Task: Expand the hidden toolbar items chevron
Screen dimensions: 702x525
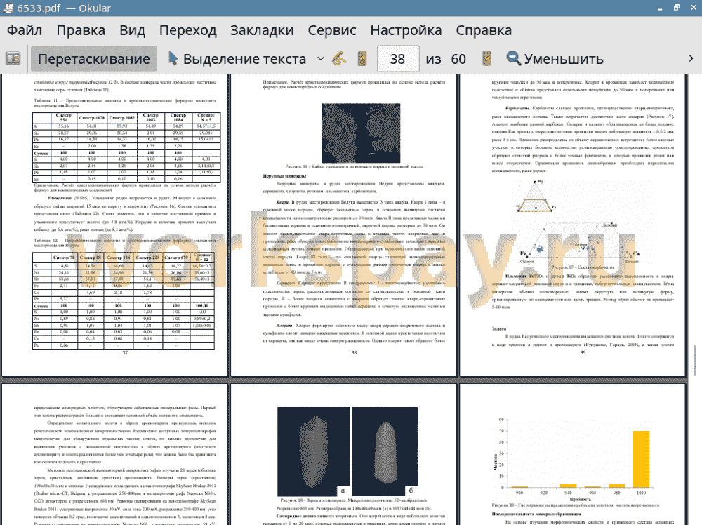Action: (x=691, y=59)
